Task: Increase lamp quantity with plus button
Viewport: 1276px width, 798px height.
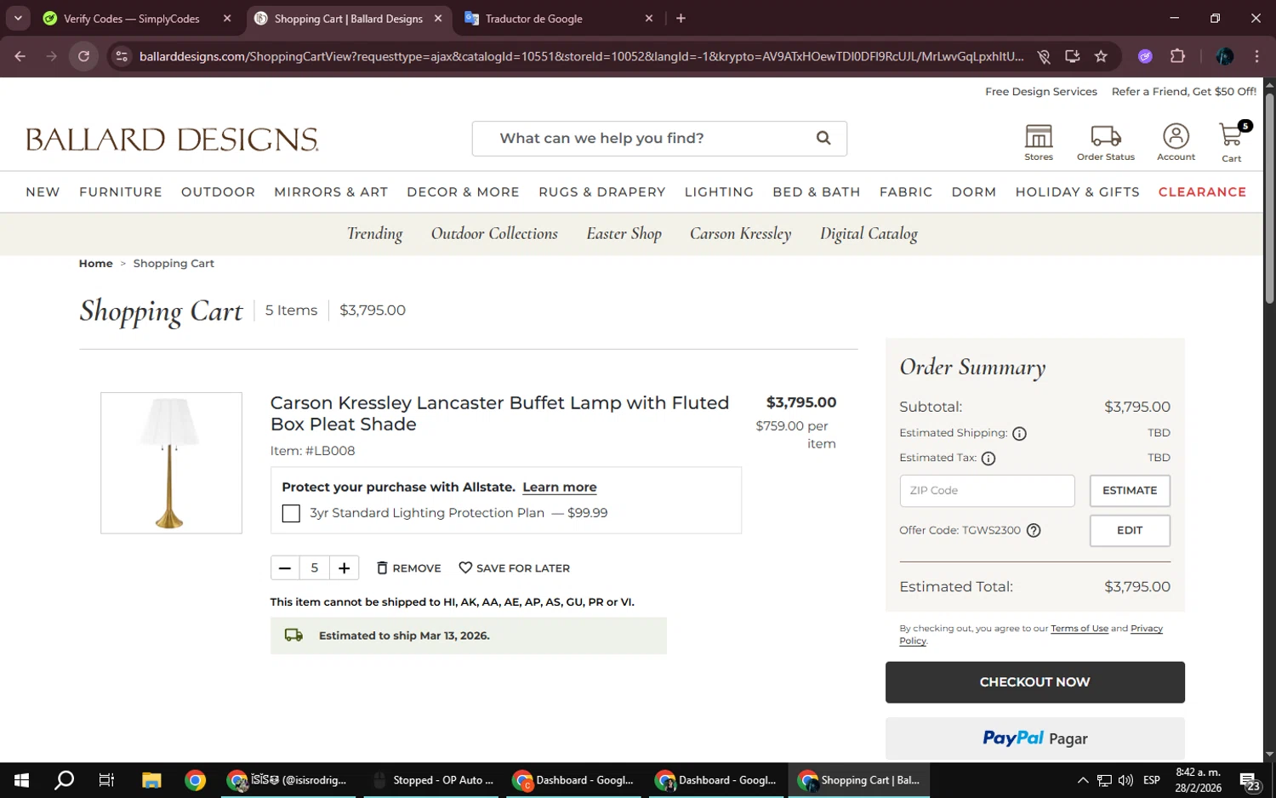Action: tap(344, 568)
